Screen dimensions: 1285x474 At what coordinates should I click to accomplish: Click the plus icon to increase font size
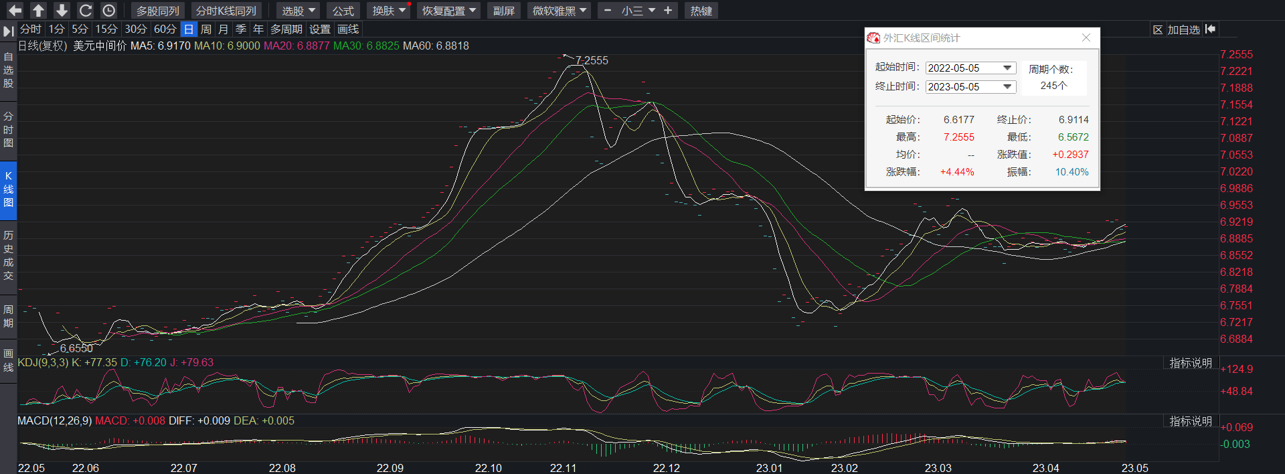(x=668, y=11)
